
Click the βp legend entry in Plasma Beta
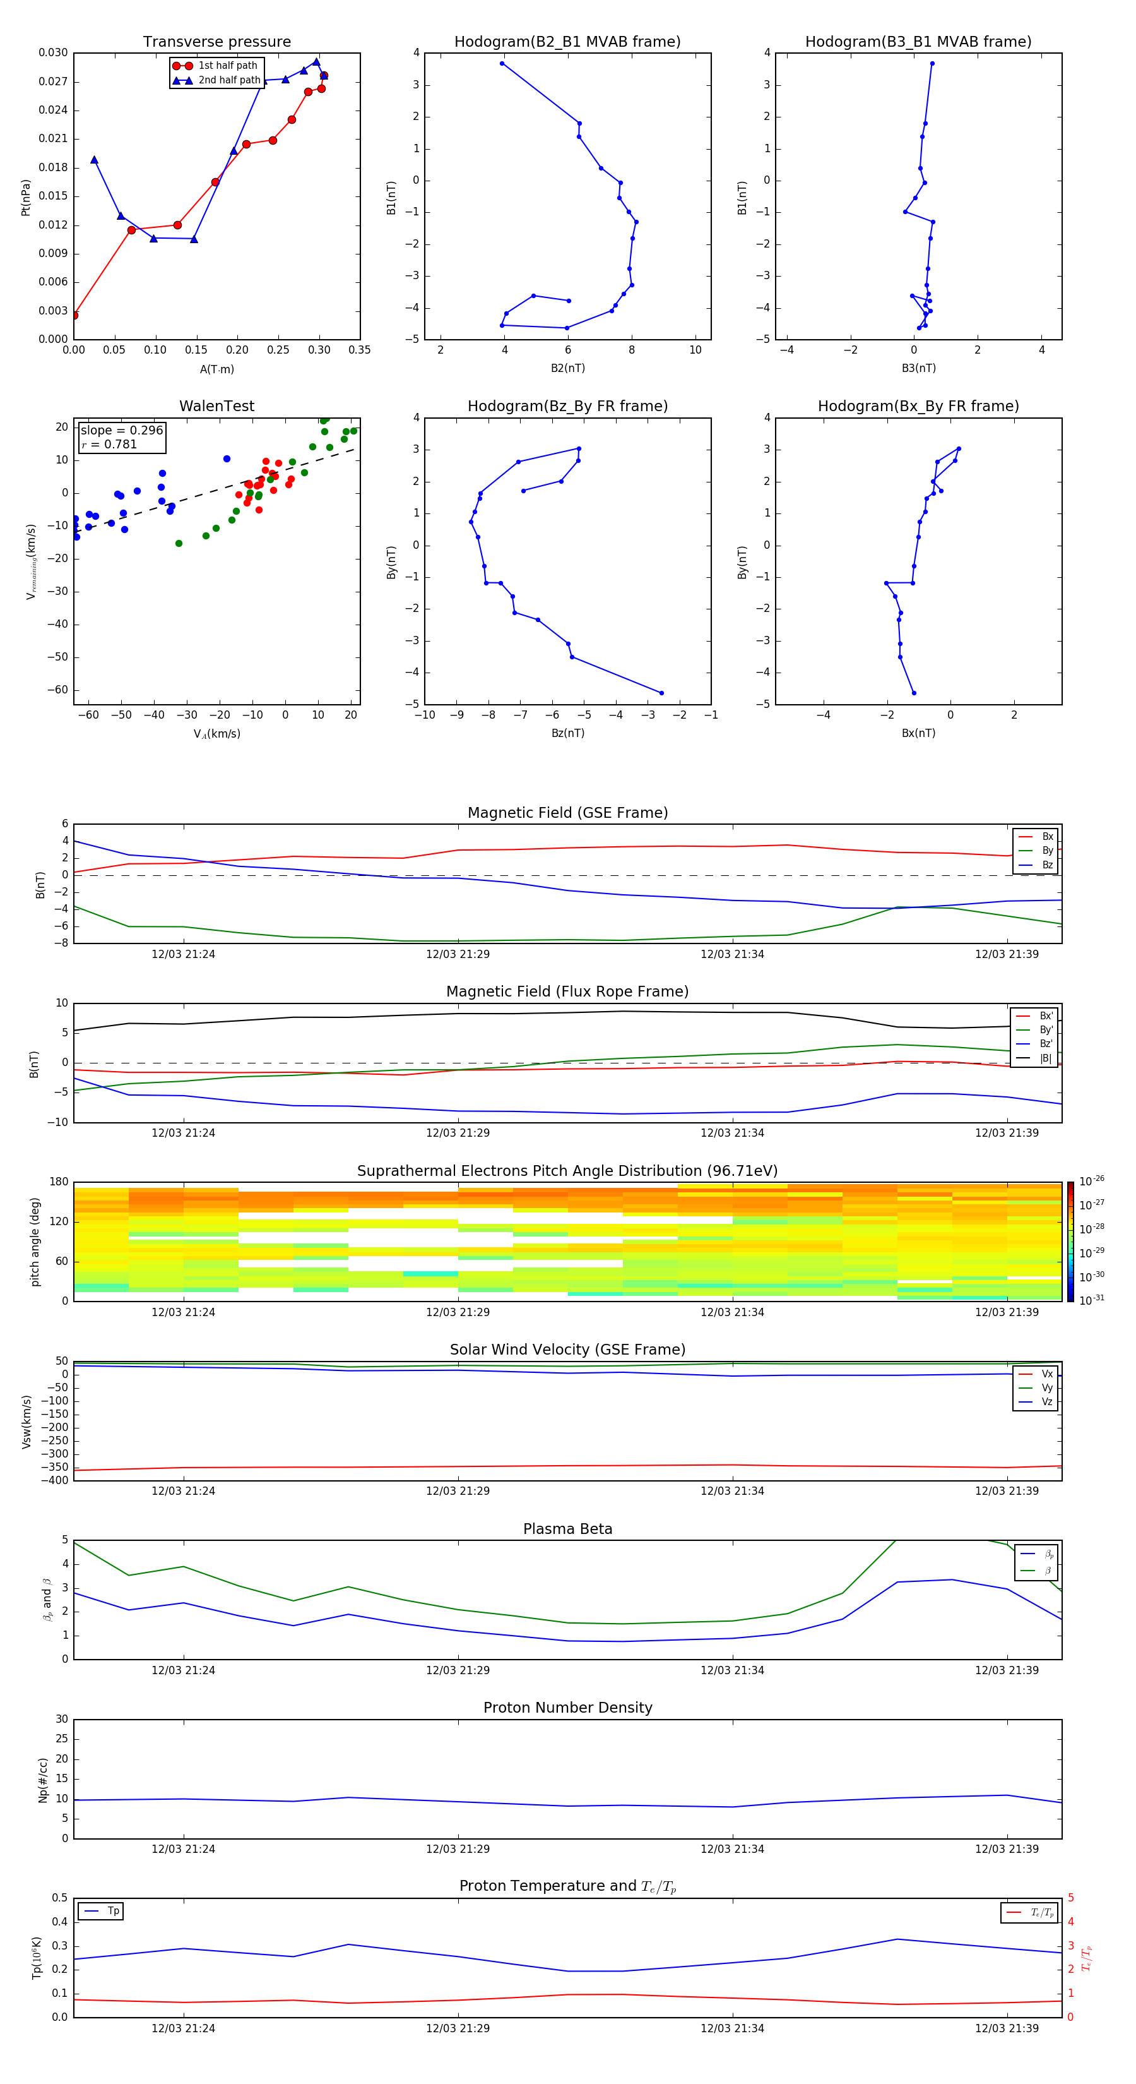[1036, 1554]
